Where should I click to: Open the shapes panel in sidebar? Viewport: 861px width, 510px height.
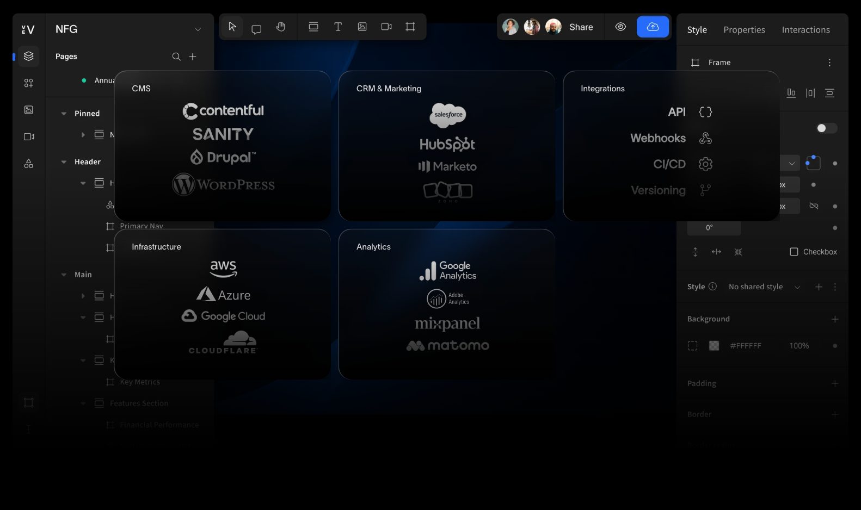[29, 163]
